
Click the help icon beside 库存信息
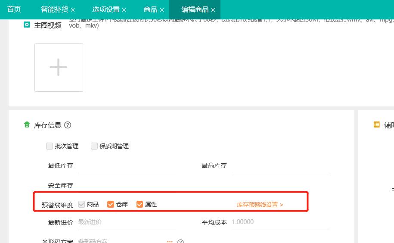pyautogui.click(x=68, y=125)
